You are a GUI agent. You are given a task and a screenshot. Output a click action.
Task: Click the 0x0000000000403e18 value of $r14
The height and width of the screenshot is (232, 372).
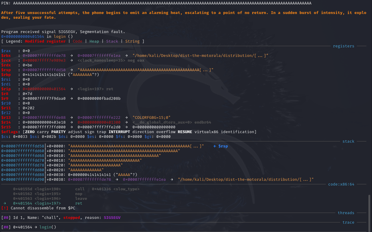(44, 122)
